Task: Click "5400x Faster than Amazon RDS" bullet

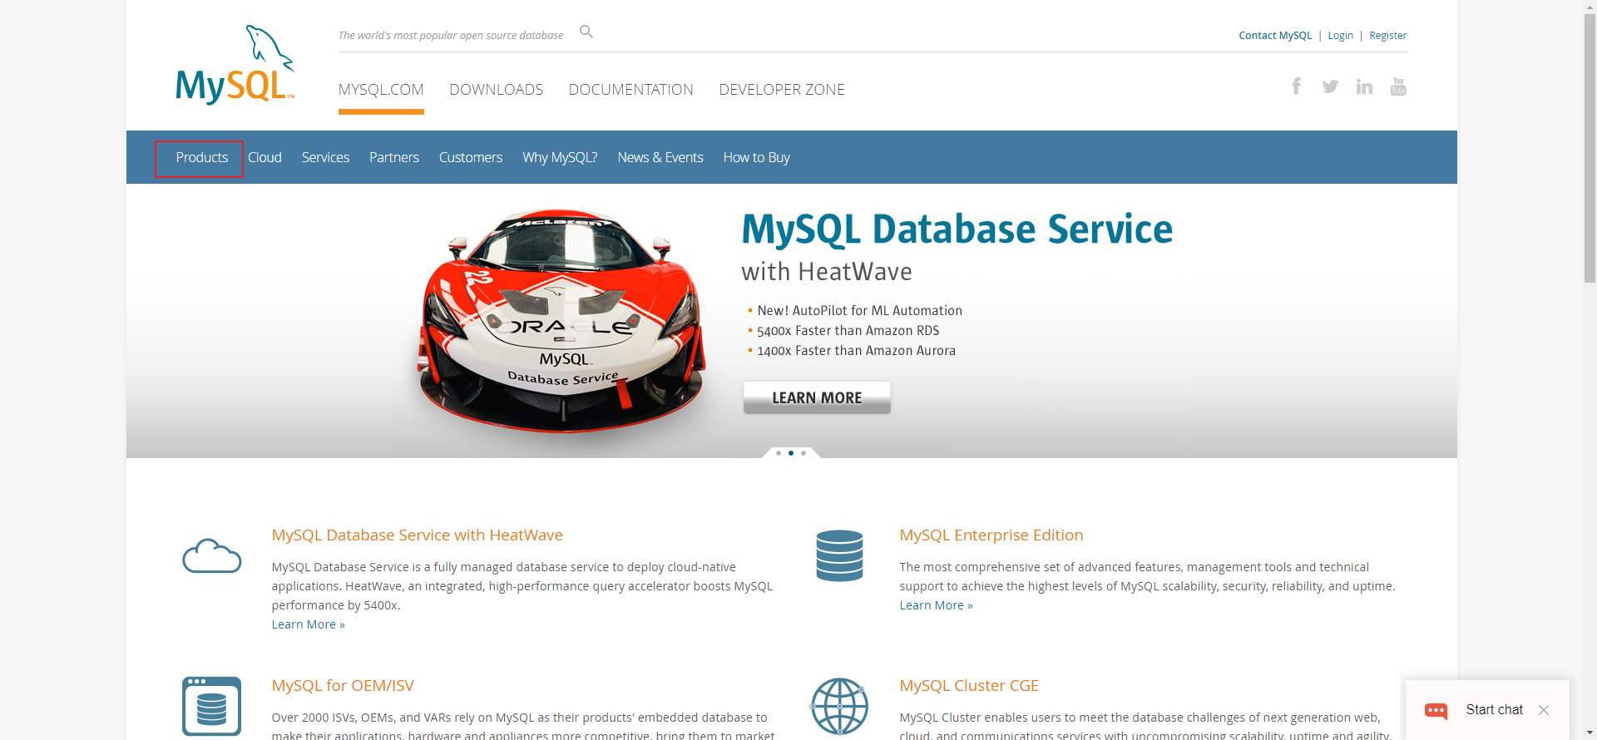Action: point(848,331)
